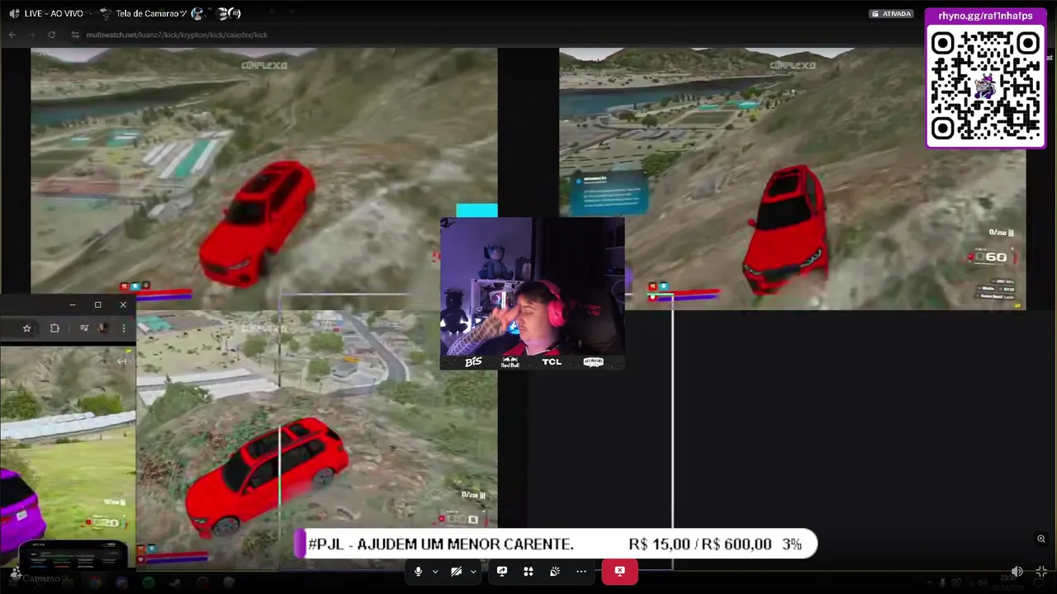Mute the microphone in the call toolbar

(419, 571)
